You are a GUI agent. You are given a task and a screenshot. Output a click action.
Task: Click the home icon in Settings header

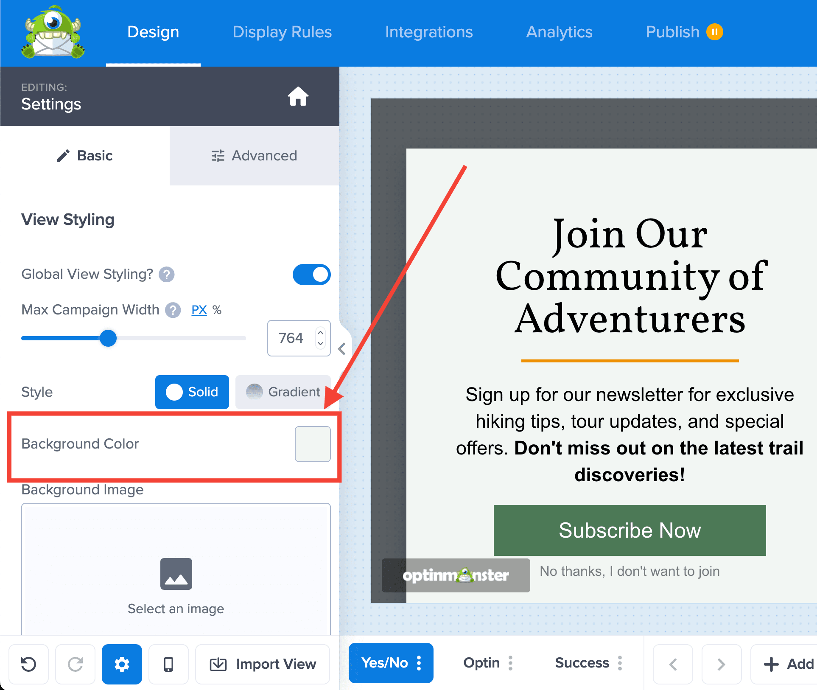click(298, 96)
